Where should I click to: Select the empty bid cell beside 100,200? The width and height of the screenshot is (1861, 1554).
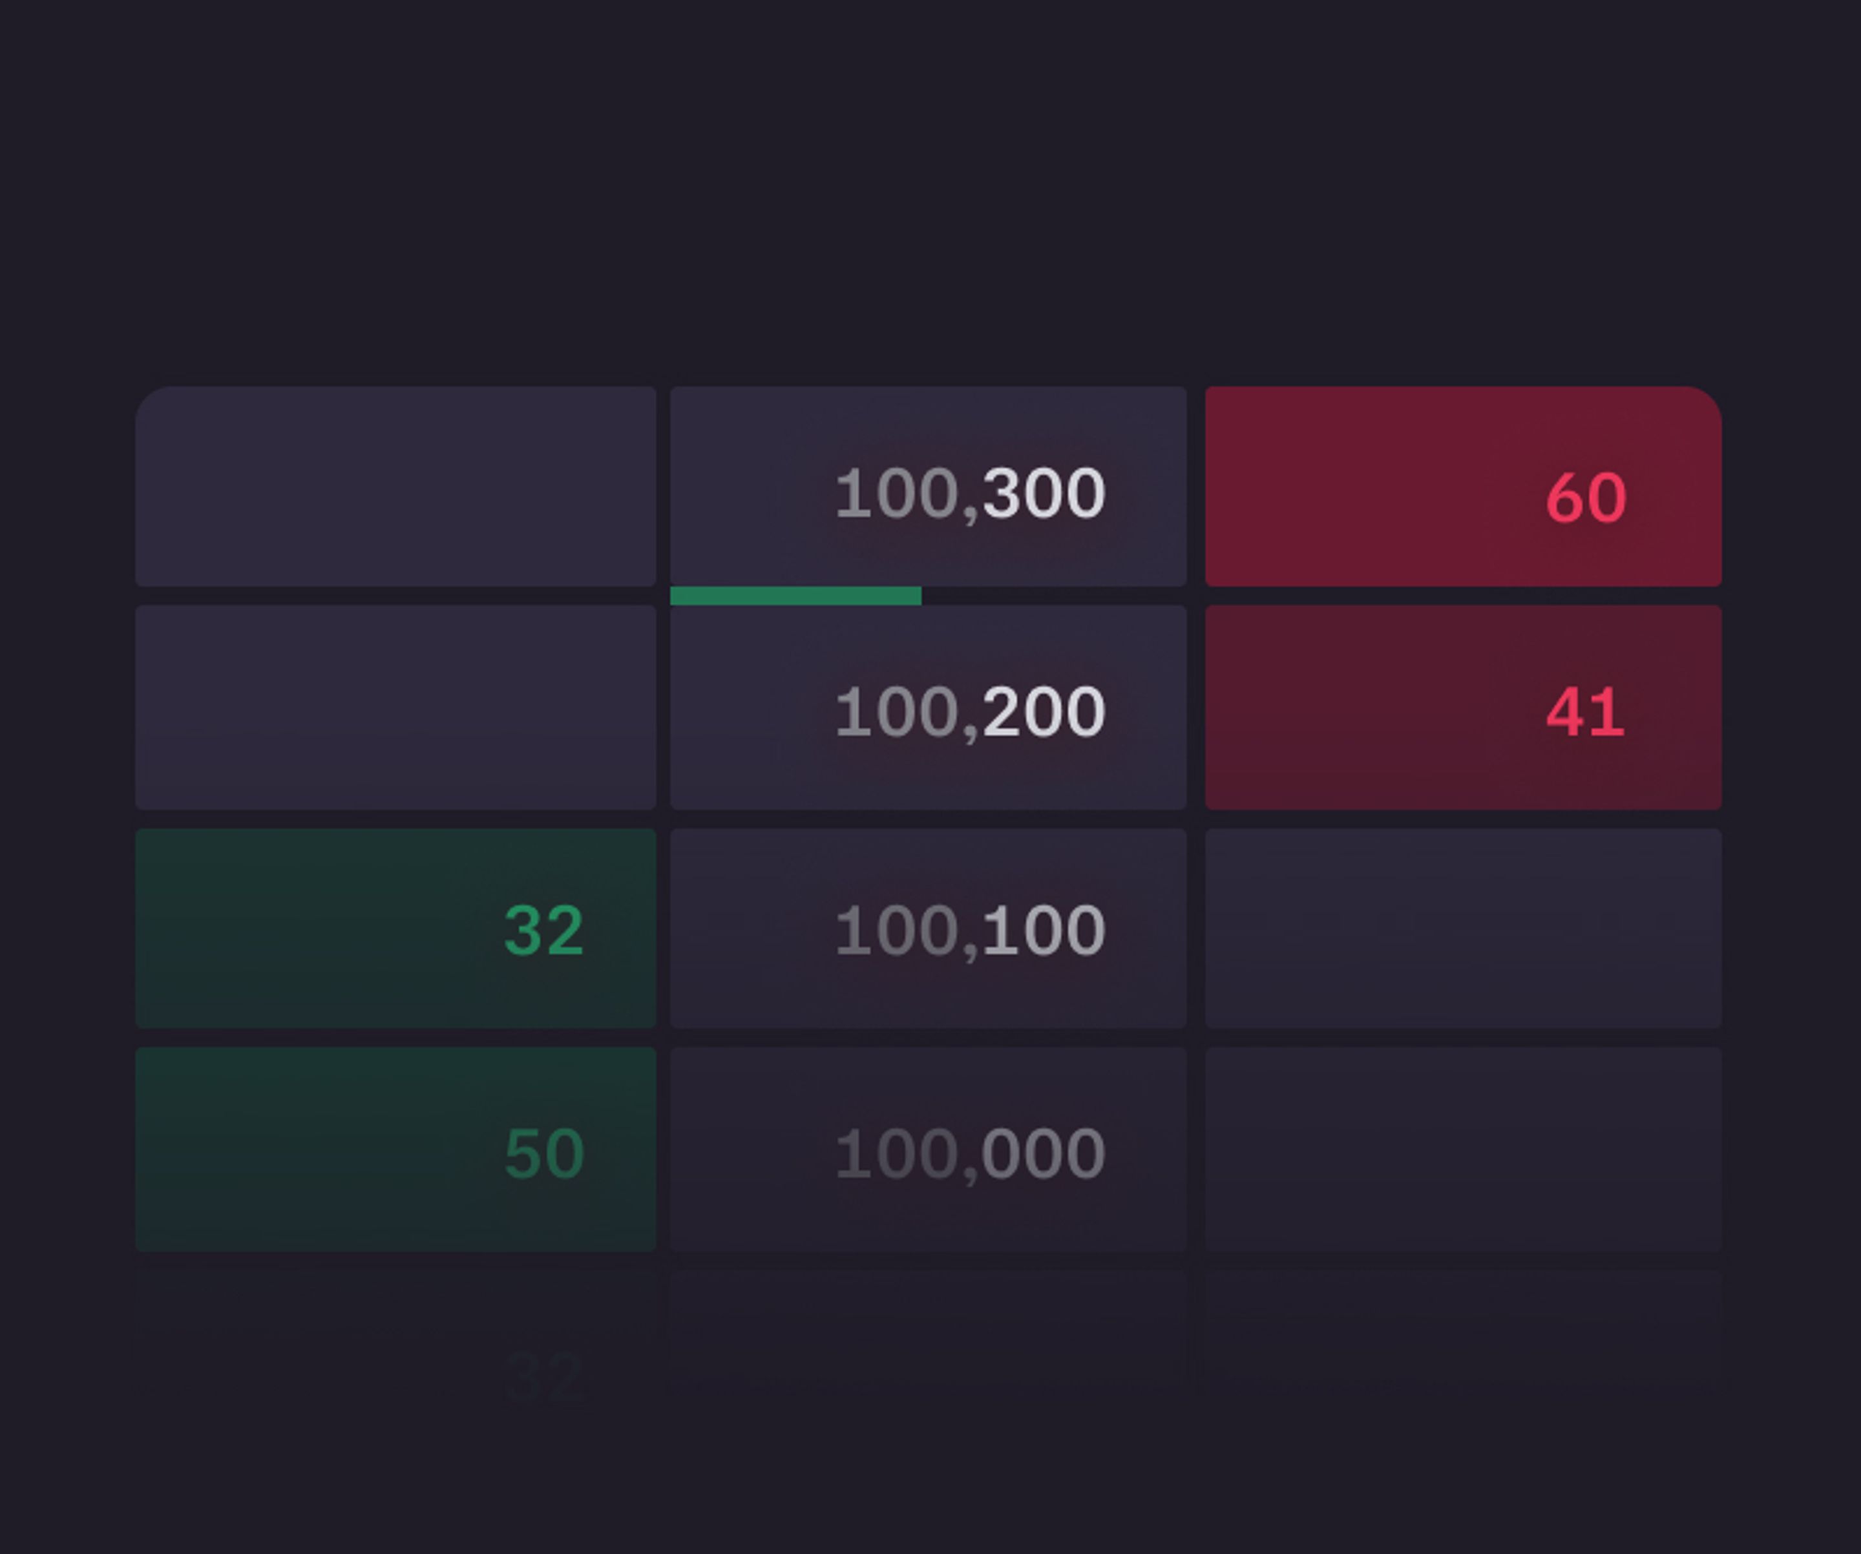pos(395,707)
